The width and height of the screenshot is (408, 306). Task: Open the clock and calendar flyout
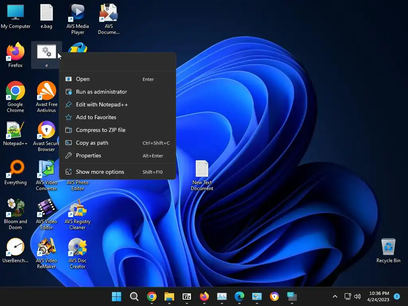(379, 296)
